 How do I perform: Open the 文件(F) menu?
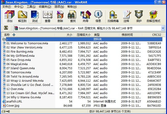click(x=7, y=7)
